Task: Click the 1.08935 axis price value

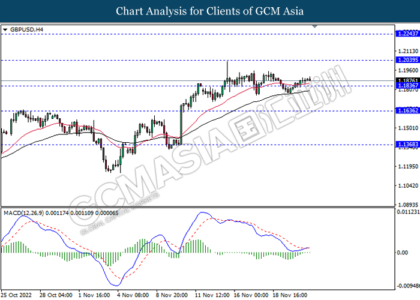Action: pos(408,205)
